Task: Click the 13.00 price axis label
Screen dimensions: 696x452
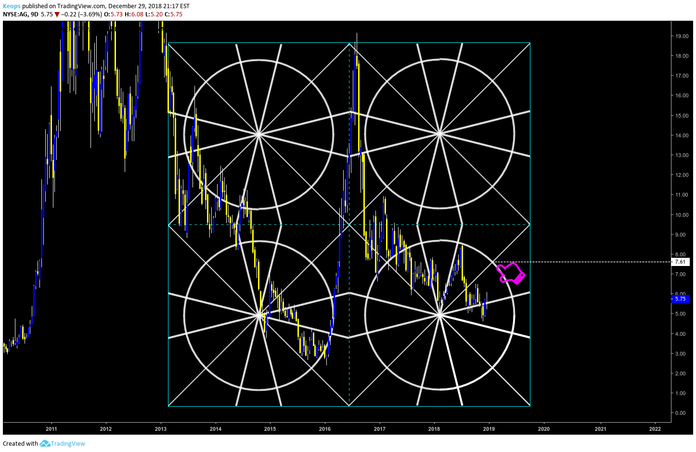Action: point(682,155)
